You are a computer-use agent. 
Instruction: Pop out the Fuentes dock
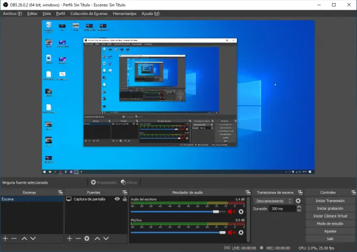coord(125,192)
